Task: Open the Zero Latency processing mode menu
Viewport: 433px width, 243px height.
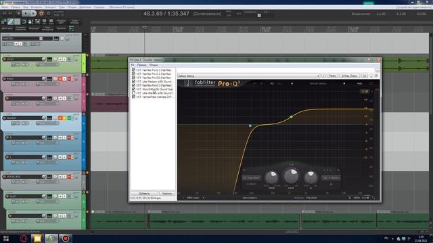Action: coord(250,198)
